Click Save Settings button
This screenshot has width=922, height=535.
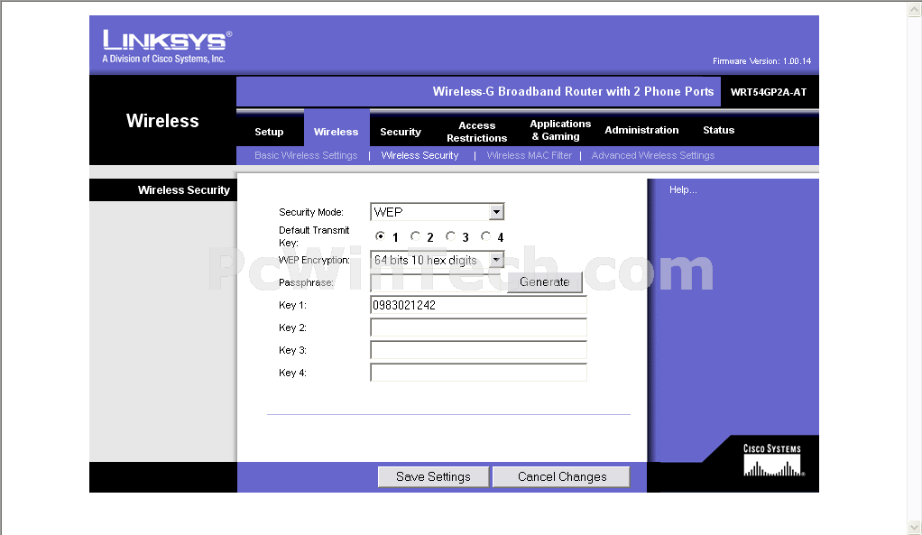coord(433,476)
